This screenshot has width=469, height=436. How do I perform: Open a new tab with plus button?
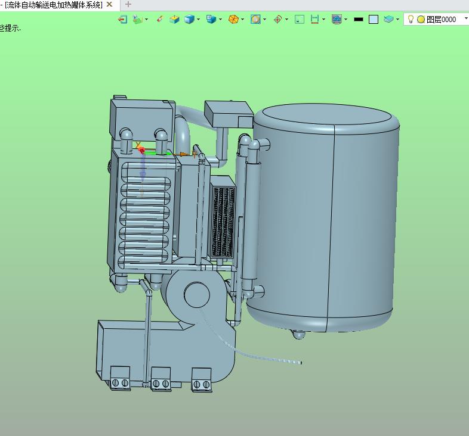click(128, 5)
